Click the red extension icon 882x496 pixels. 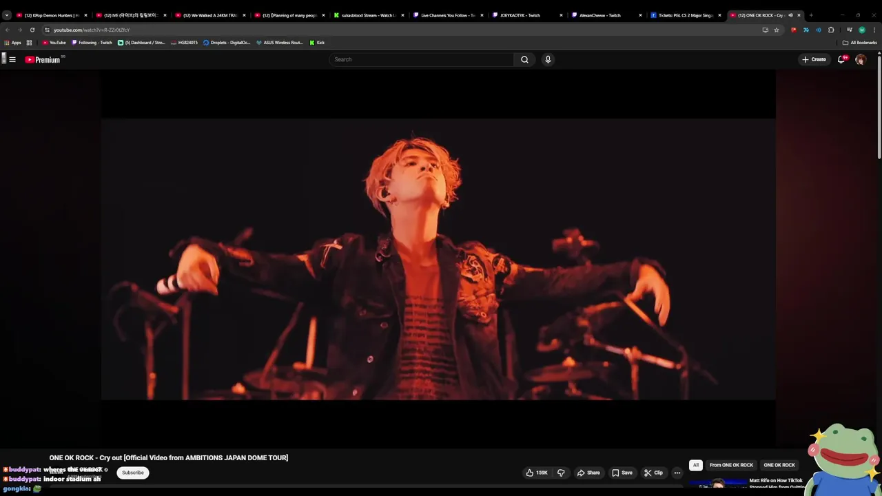tap(794, 30)
